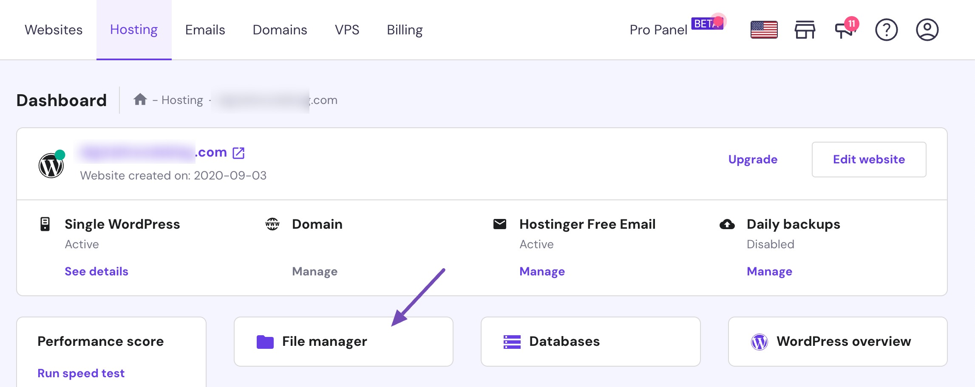Click the Hostinger Free Email envelope icon
The width and height of the screenshot is (975, 387).
[500, 224]
